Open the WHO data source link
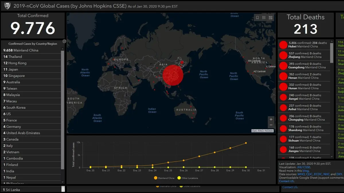This screenshot has width=344, height=193. point(301,174)
